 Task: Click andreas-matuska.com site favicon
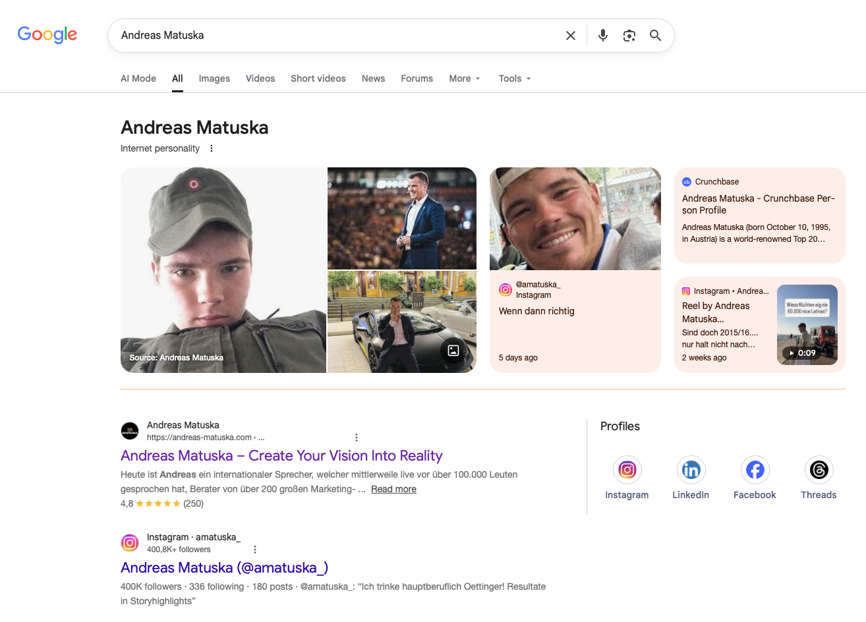[130, 431]
